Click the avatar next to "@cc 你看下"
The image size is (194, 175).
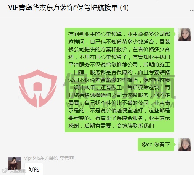(184, 145)
